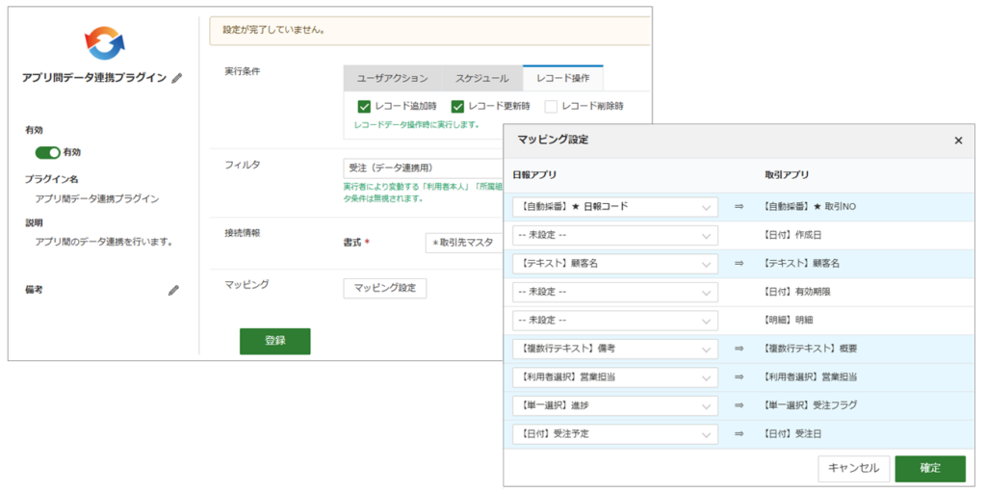The image size is (986, 493).
Task: Click the 設定が完了していません。 warning banner
Action: click(429, 30)
